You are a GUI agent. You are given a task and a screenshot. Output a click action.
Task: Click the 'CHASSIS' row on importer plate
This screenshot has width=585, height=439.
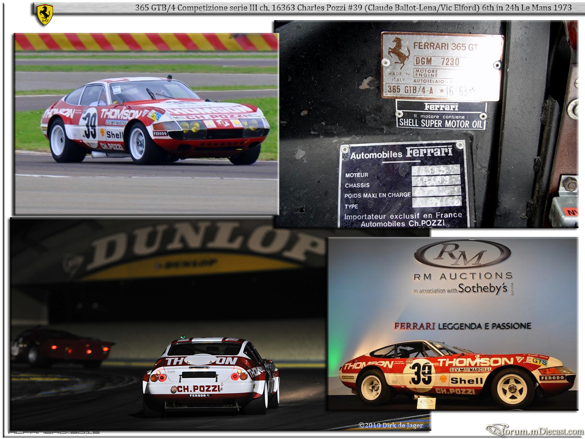tap(402, 184)
